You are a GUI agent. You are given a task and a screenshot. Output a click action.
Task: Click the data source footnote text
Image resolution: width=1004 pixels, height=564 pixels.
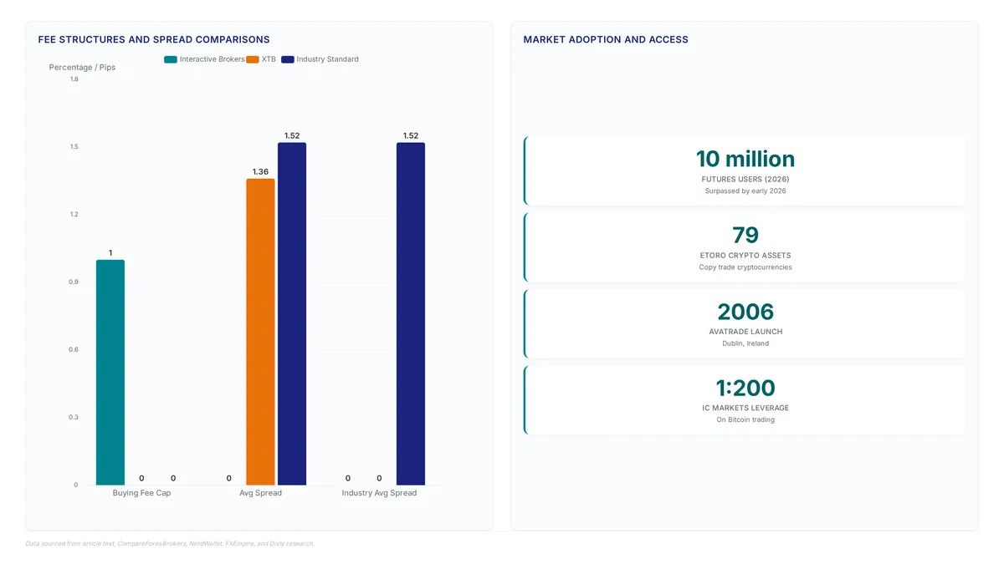(170, 543)
